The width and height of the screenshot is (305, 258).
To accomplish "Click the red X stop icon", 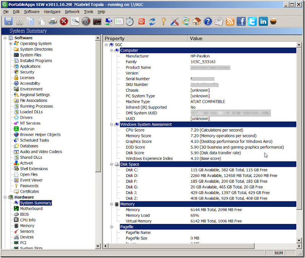I will pos(64,21).
